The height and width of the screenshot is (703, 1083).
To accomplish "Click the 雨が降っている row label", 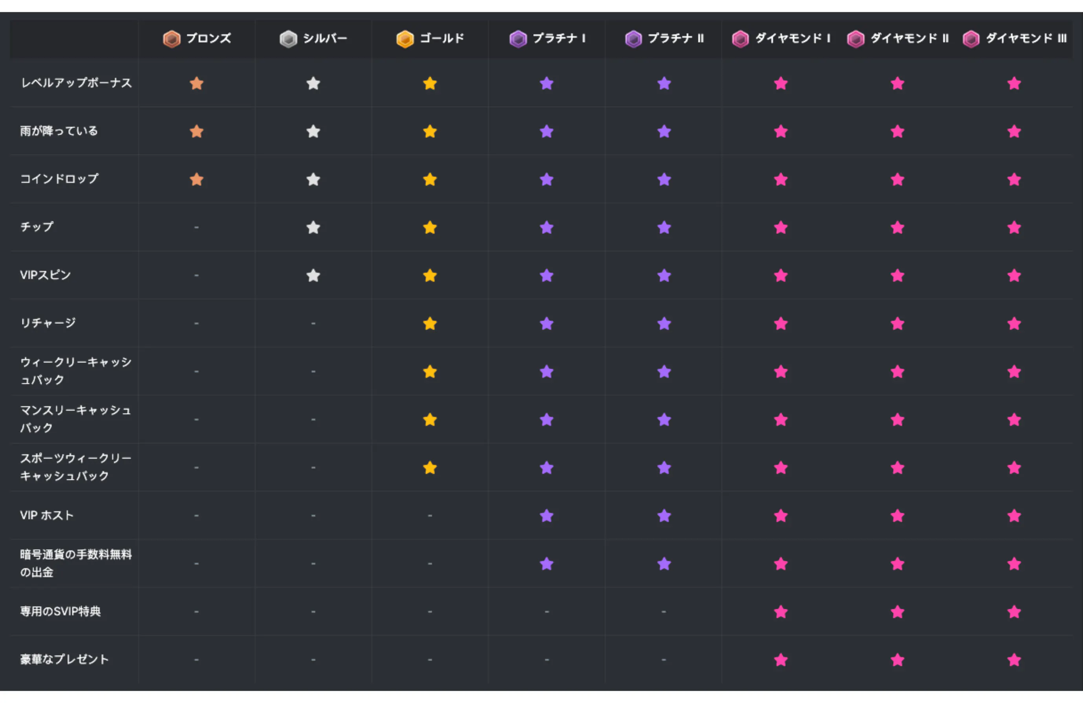I will [59, 131].
